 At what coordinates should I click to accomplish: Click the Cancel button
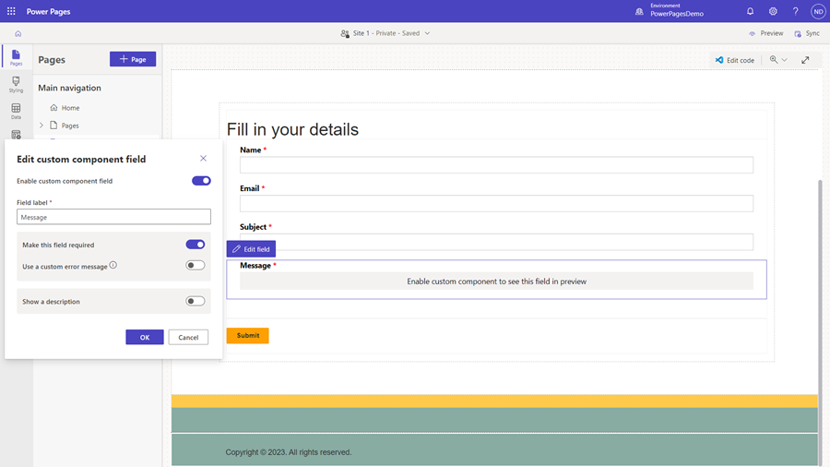[188, 337]
